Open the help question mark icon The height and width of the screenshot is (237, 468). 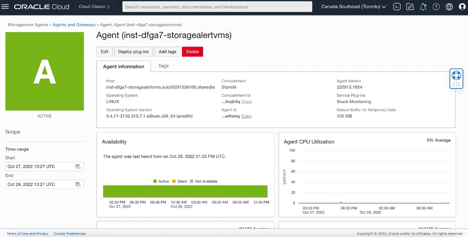[x=436, y=6]
